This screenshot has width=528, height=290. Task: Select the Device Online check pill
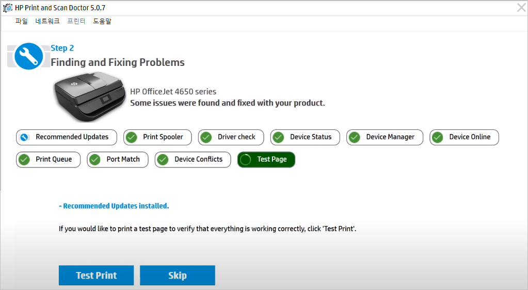coord(465,137)
